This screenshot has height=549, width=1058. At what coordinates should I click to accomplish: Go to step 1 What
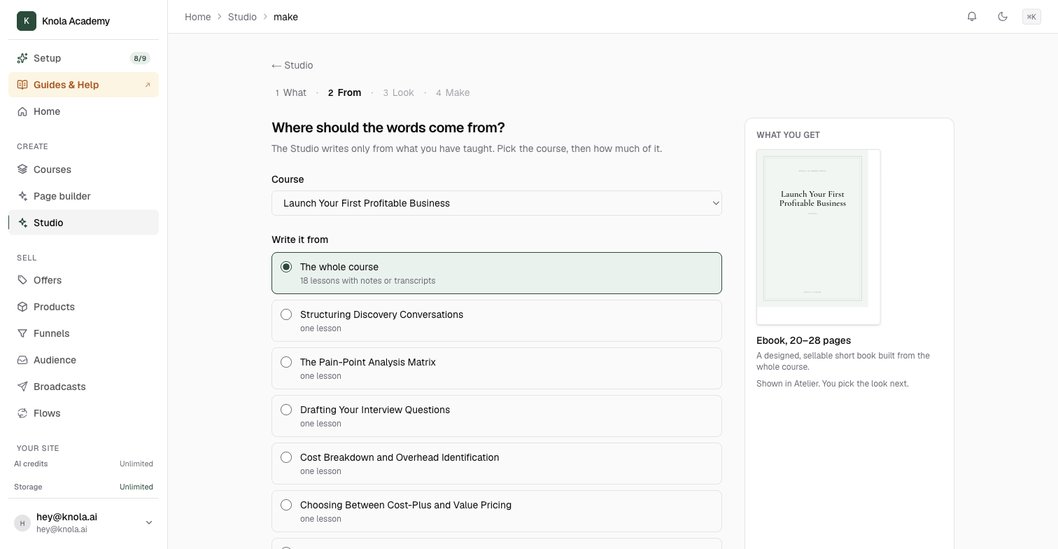point(290,92)
